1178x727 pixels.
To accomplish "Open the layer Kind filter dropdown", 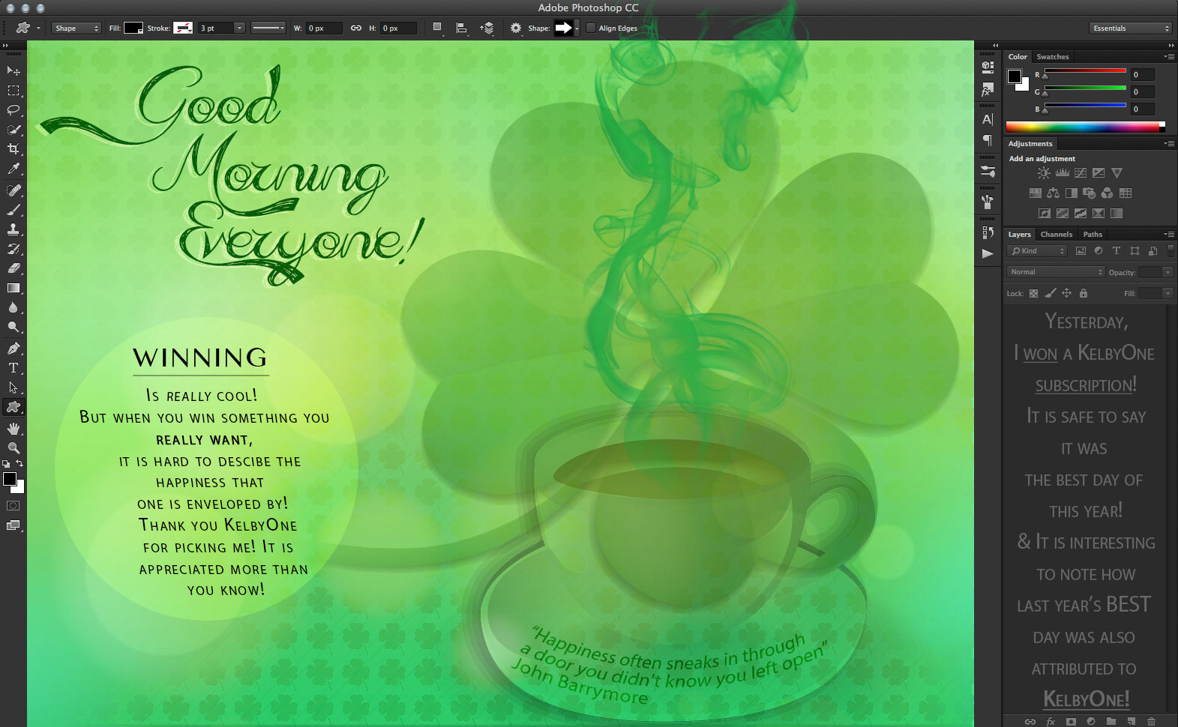I will click(x=1038, y=251).
